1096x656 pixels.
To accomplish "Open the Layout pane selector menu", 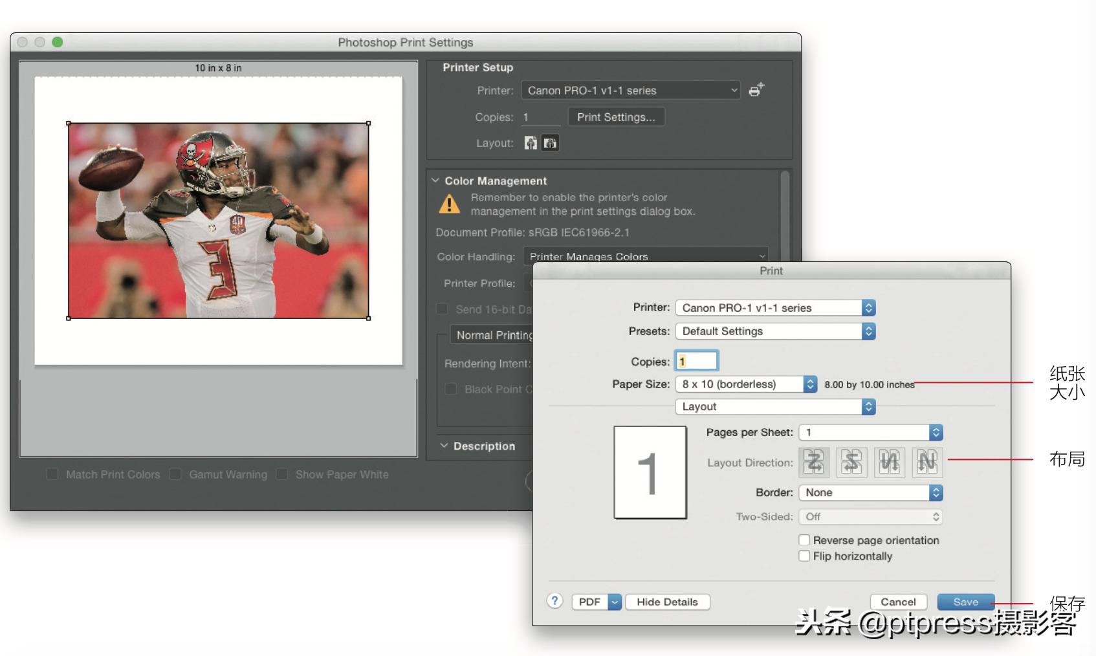I will pyautogui.click(x=774, y=406).
